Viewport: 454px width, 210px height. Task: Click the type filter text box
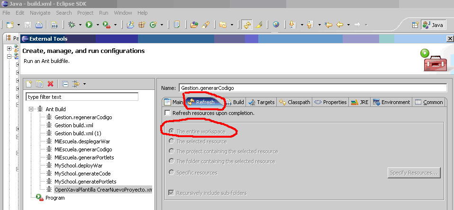coord(82,97)
